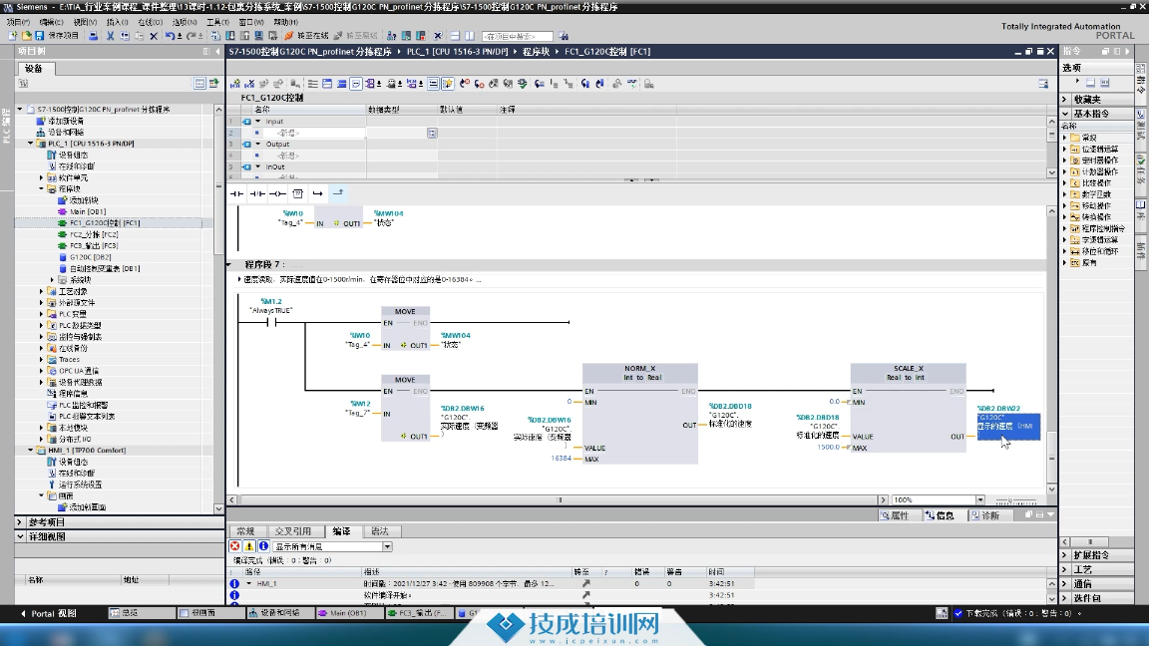
Task: Toggle network comments icon in editor toolbar
Action: click(x=355, y=84)
